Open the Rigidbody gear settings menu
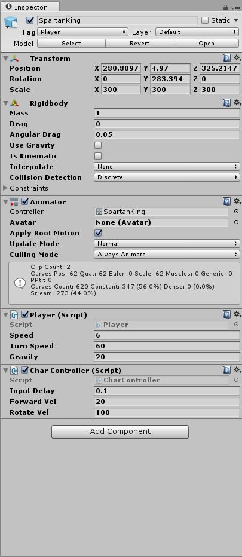 click(237, 103)
